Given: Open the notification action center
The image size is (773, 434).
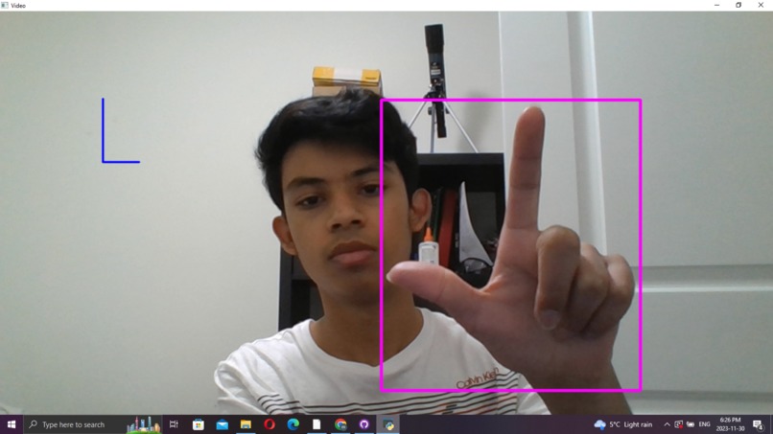Looking at the screenshot, I should click(x=759, y=424).
